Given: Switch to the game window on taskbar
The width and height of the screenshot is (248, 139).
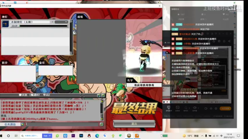Looking at the screenshot, I should (x=129, y=136).
